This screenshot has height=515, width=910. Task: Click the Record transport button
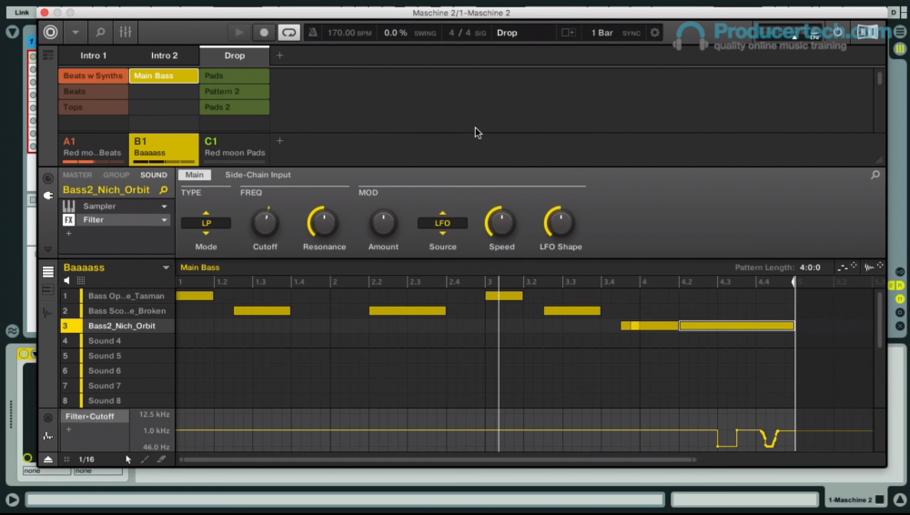(264, 33)
